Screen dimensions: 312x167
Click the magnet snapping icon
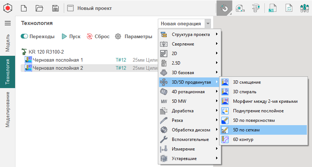[224, 8]
